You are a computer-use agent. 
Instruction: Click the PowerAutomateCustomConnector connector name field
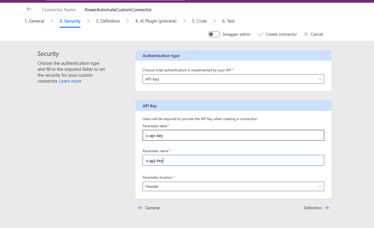tap(118, 10)
